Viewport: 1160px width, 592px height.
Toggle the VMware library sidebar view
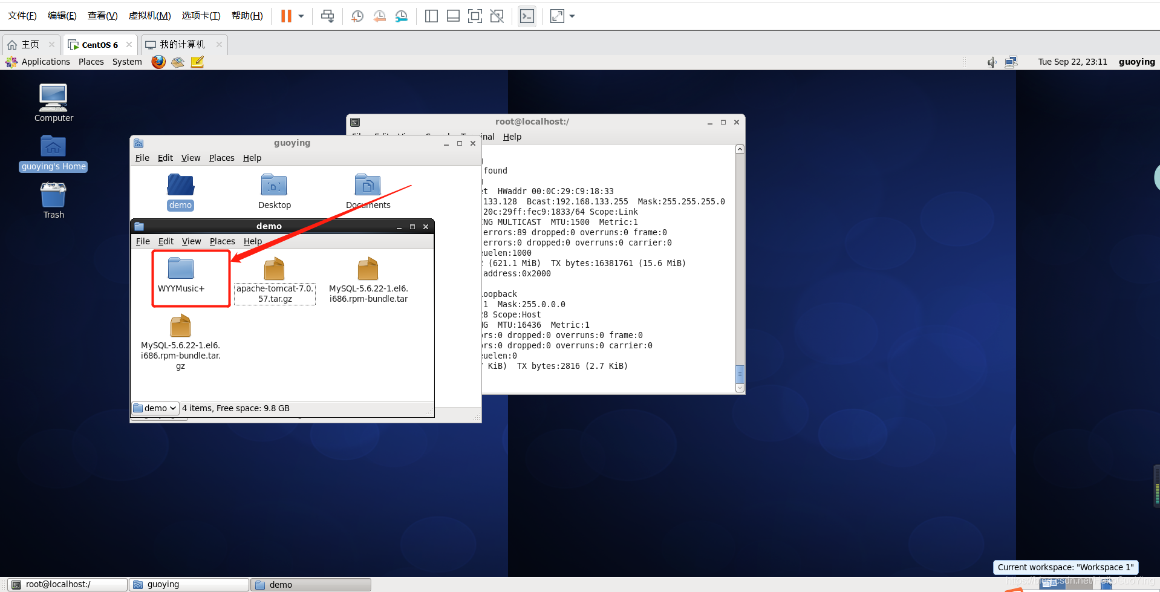point(431,16)
